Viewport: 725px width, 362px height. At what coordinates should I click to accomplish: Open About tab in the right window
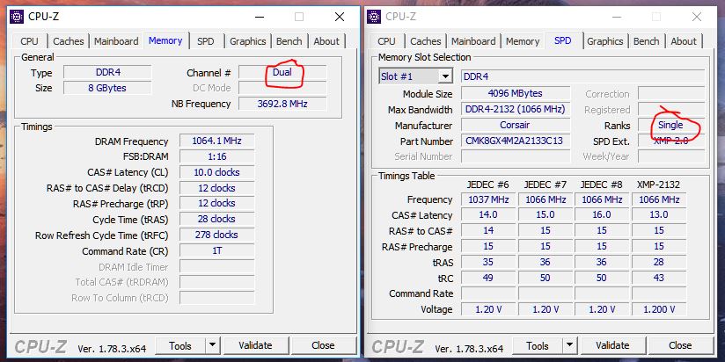[684, 41]
